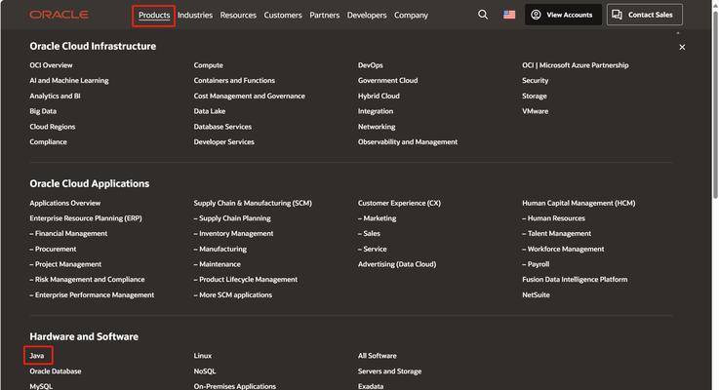Go to Observability and Management
The width and height of the screenshot is (719, 390).
pos(408,141)
